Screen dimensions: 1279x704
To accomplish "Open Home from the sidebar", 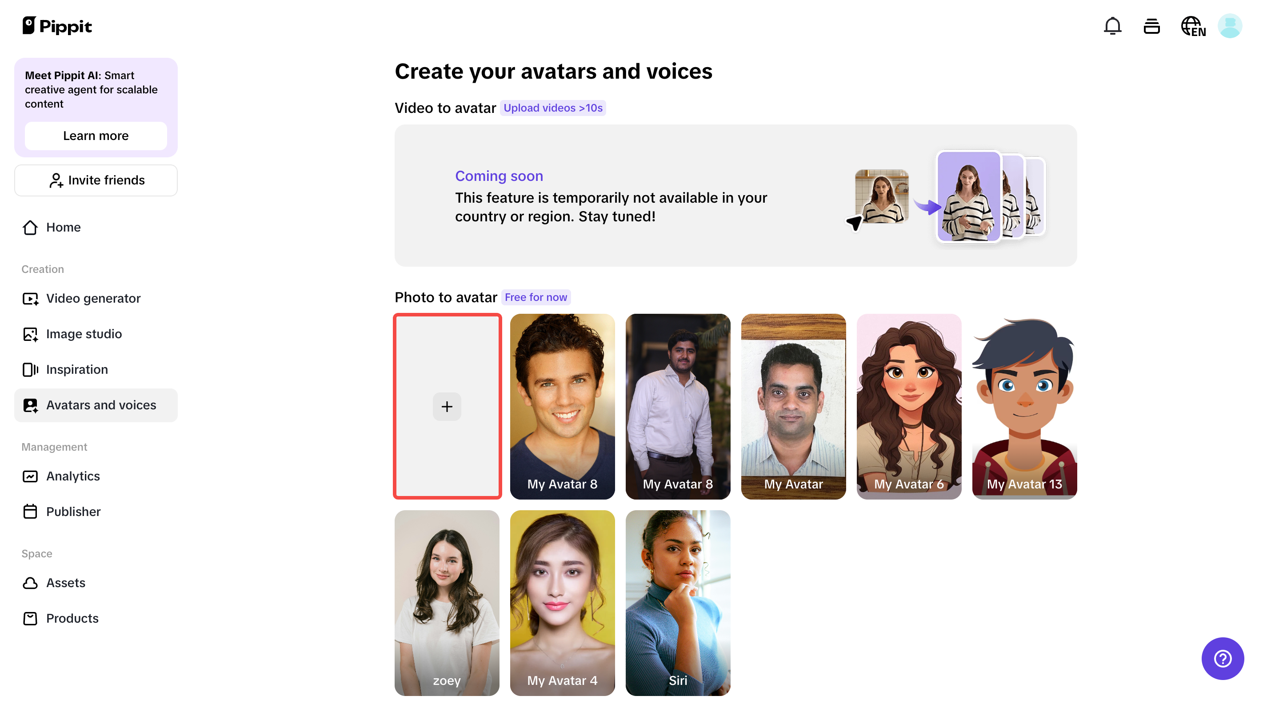I will 63,227.
